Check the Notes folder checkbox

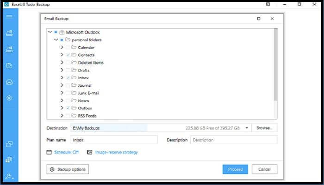pyautogui.click(x=68, y=101)
